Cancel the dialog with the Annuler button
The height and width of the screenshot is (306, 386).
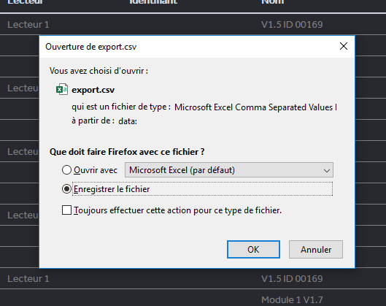[316, 250]
